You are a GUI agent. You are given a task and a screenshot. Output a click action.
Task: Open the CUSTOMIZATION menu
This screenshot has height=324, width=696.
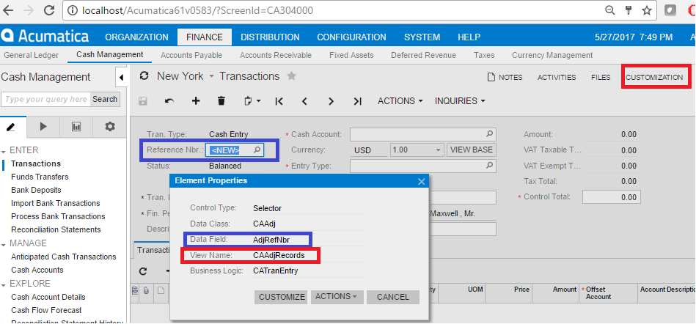coord(654,77)
